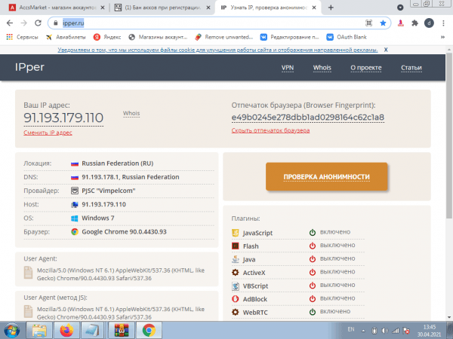Click the bookmark star in address bar
453x339 pixels.
(383, 23)
